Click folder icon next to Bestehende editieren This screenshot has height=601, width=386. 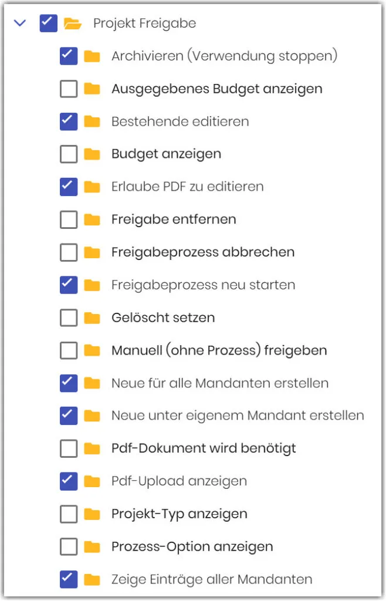(x=92, y=122)
